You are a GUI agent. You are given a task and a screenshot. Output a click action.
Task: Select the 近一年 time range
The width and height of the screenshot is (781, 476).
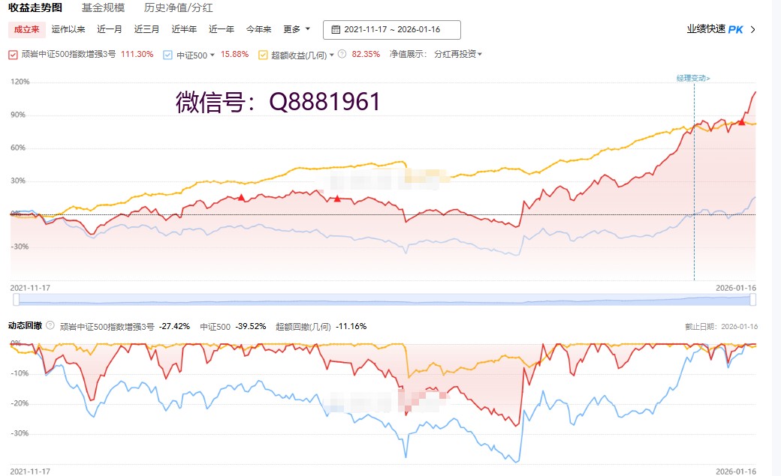(222, 30)
